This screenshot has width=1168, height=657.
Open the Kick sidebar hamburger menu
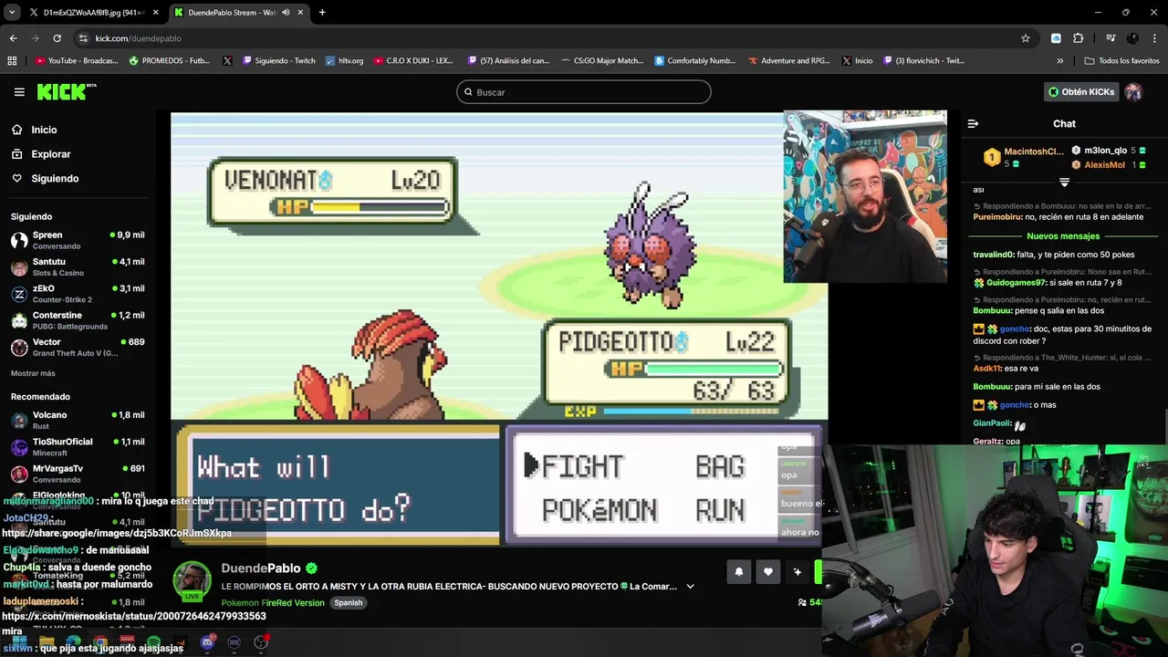19,92
